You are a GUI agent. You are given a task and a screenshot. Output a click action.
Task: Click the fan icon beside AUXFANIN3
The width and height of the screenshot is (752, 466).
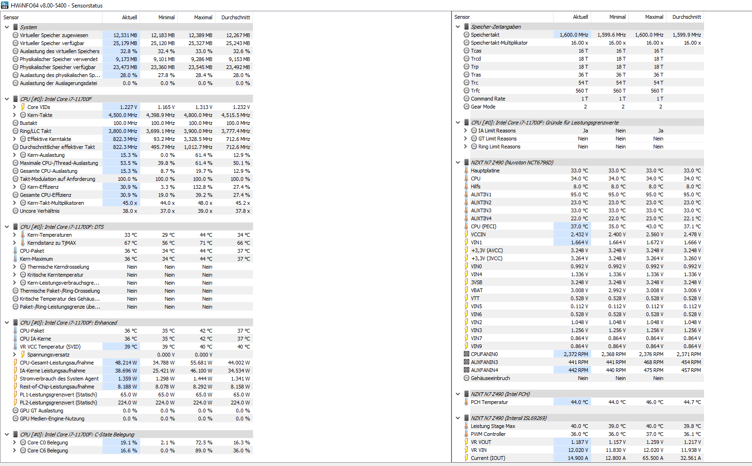pyautogui.click(x=467, y=362)
